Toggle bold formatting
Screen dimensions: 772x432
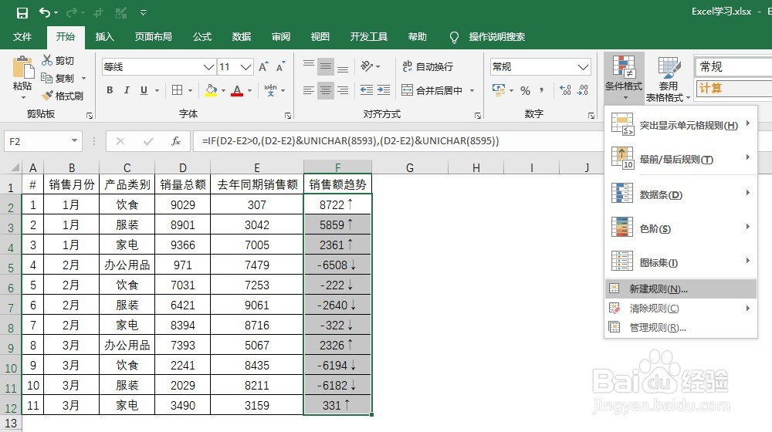pyautogui.click(x=110, y=90)
